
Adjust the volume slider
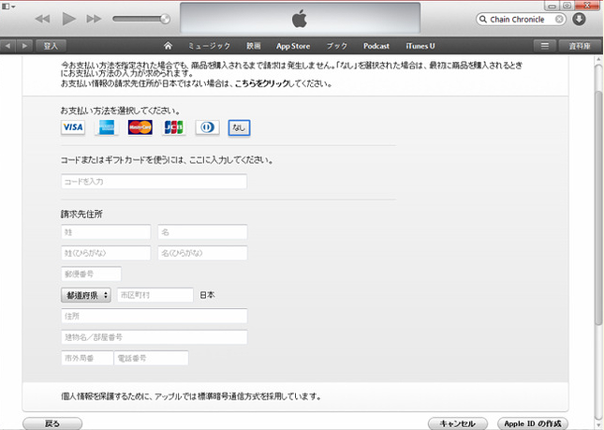click(142, 19)
